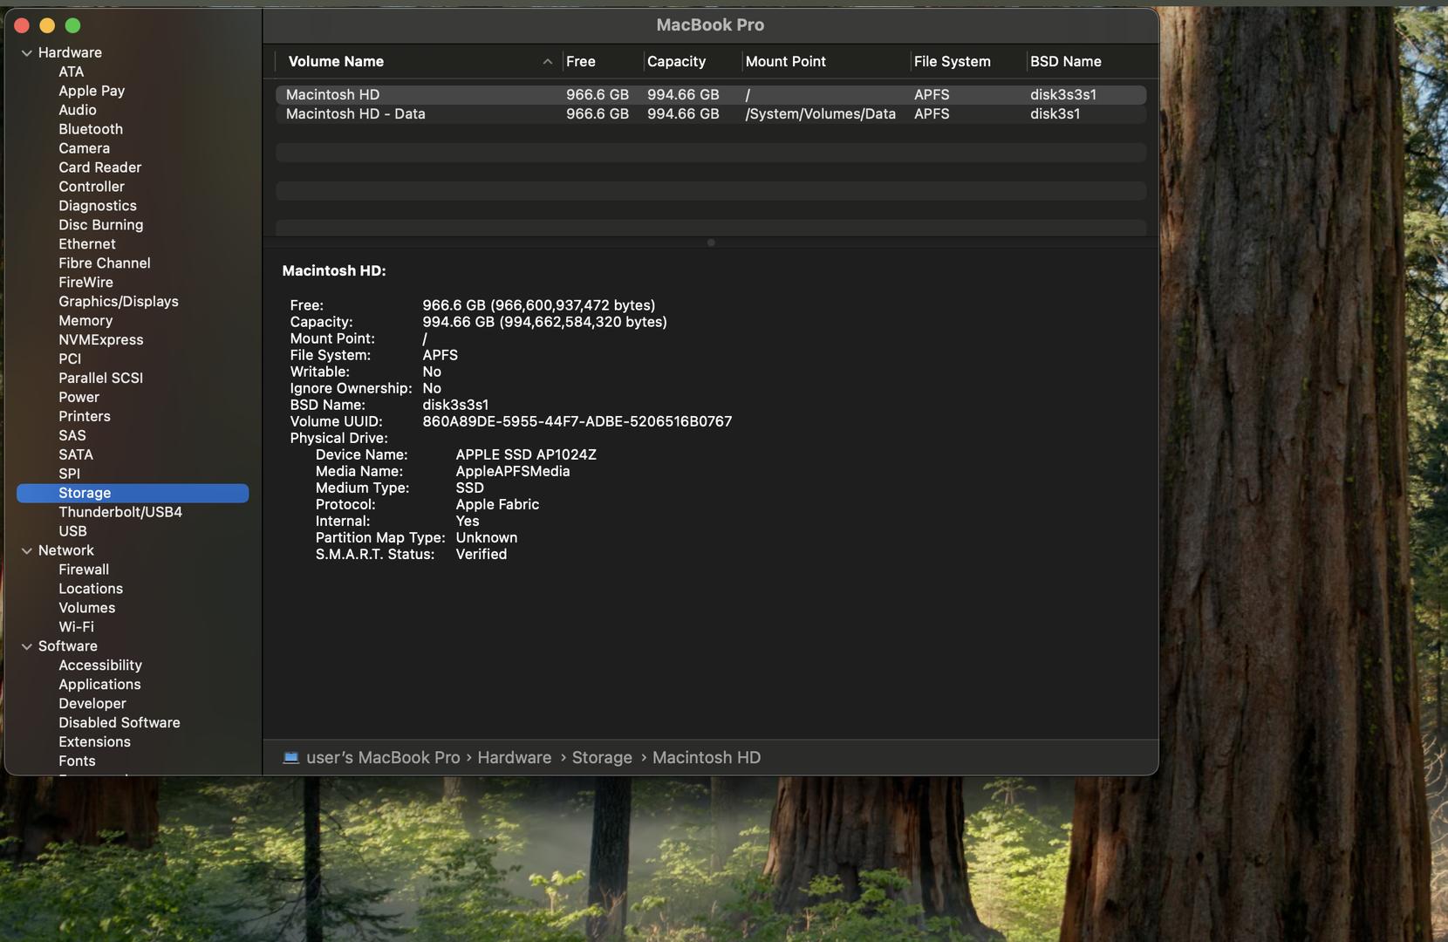Select Ethernet in the sidebar
Viewport: 1448px width, 942px height.
tap(87, 245)
